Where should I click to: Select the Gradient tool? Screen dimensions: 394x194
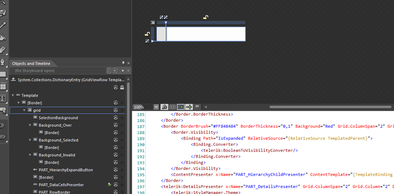coord(3,50)
